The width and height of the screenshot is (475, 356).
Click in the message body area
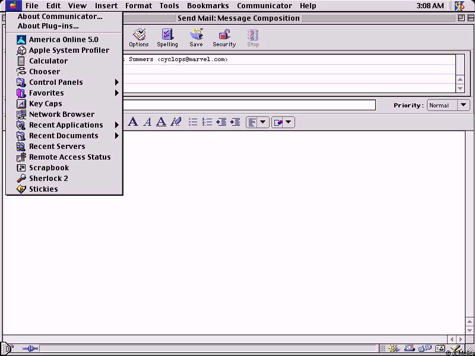point(234,233)
